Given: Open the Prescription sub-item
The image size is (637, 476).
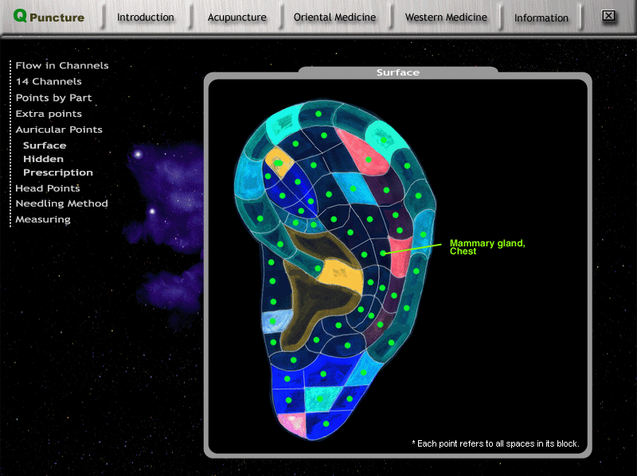Looking at the screenshot, I should (57, 172).
